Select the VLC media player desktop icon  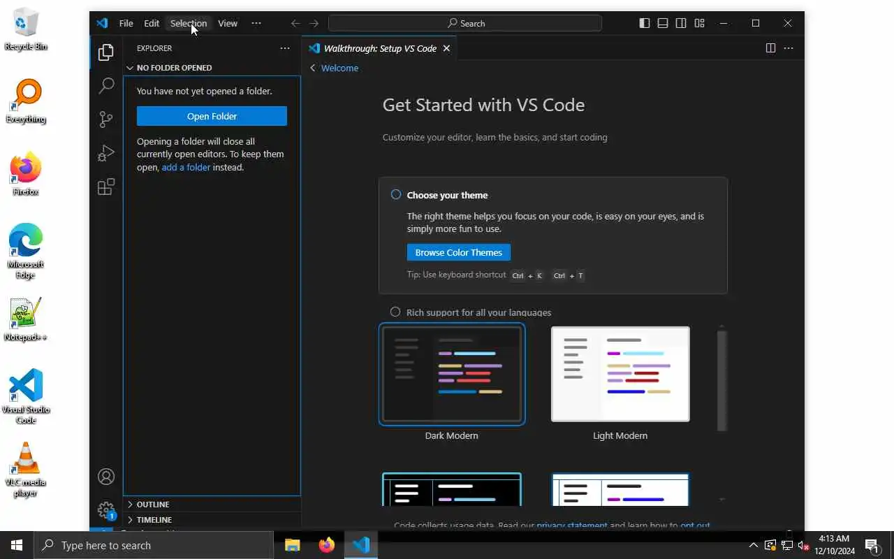[x=26, y=470]
